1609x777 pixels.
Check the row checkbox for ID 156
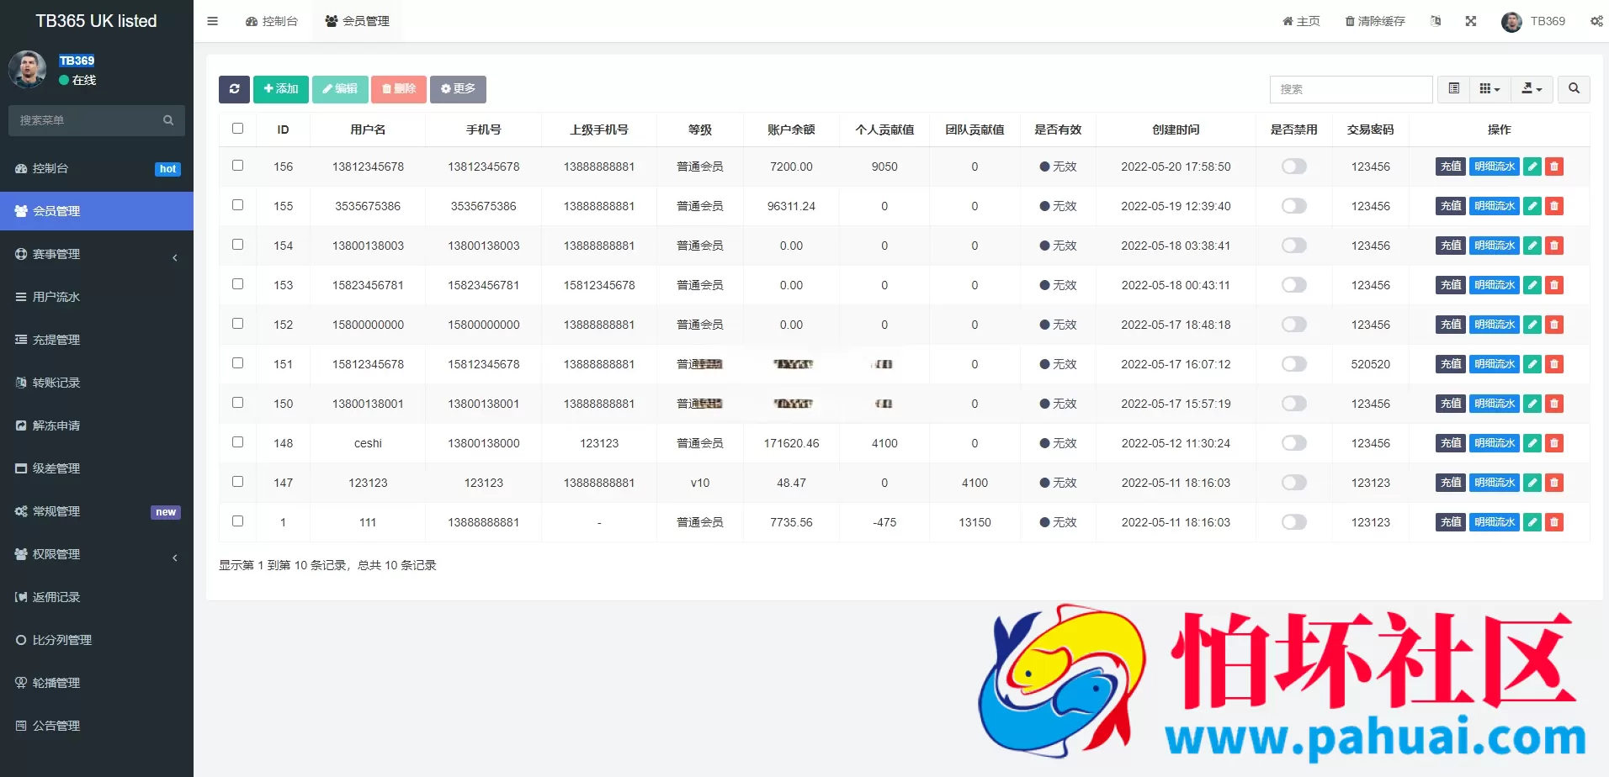click(x=237, y=166)
